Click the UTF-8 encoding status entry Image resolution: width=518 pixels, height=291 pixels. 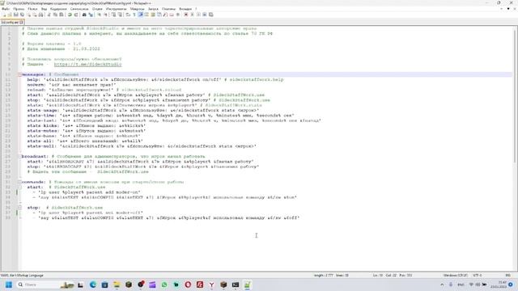pyautogui.click(x=477, y=275)
